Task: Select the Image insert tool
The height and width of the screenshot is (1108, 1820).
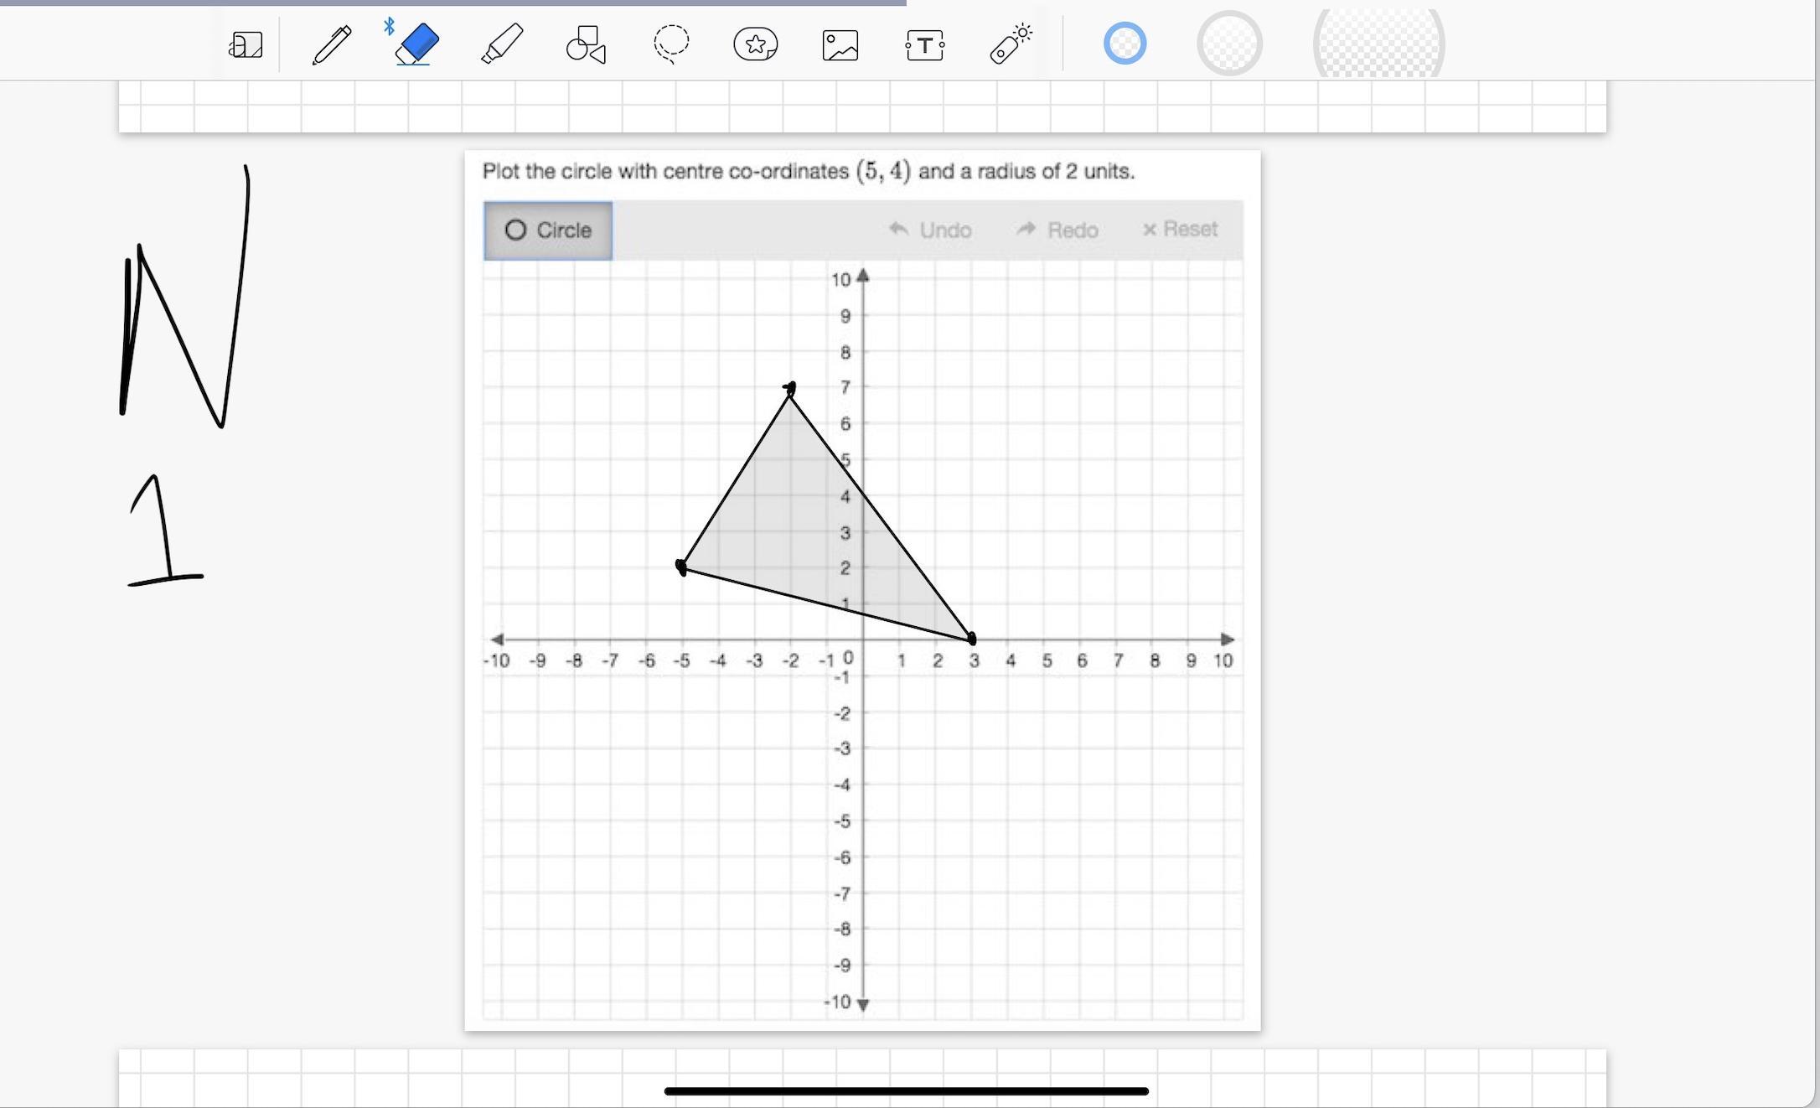Action: (840, 44)
